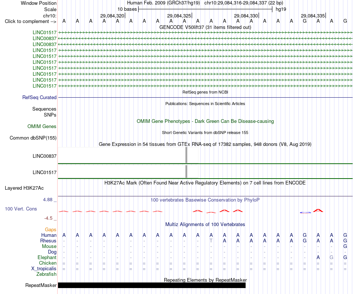
Task: Click the Window Position label
Action: click(39, 3)
